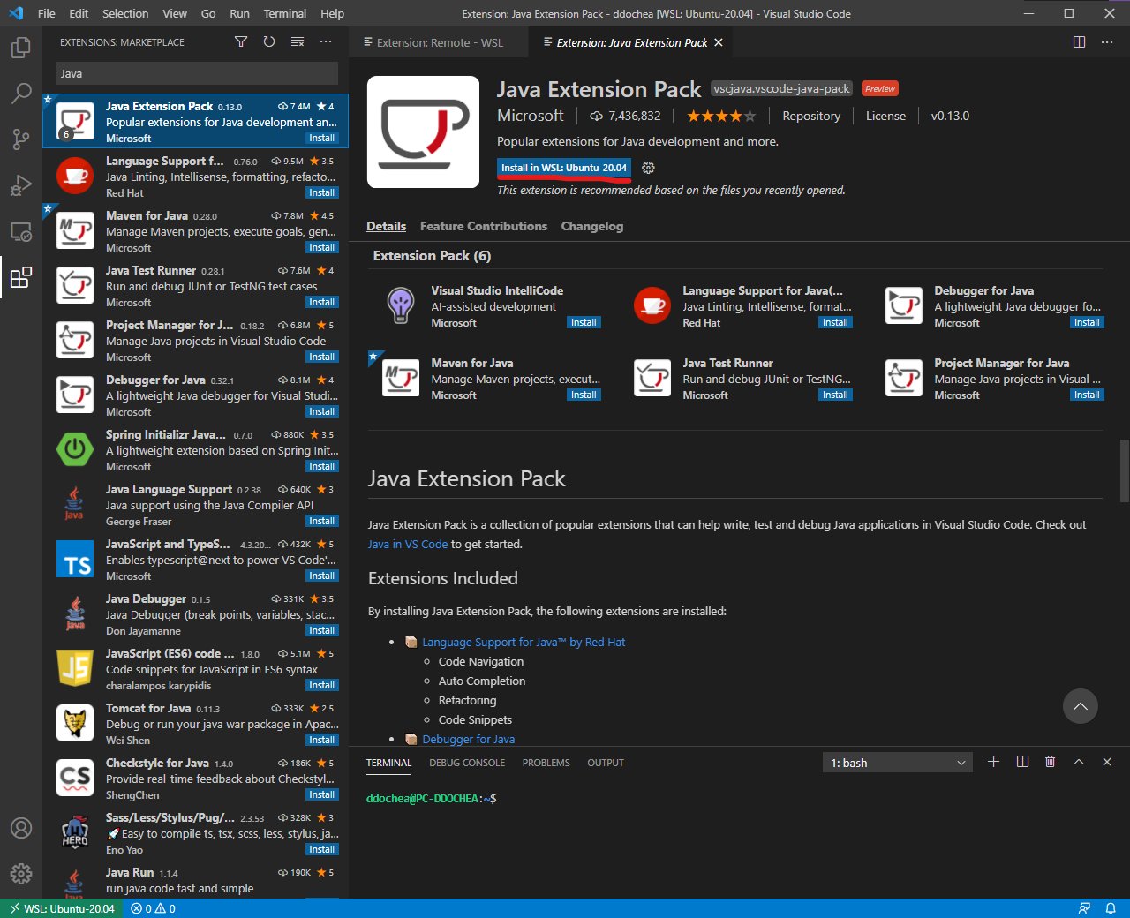The width and height of the screenshot is (1130, 918).
Task: Click the extension star rating
Action: pyautogui.click(x=721, y=116)
